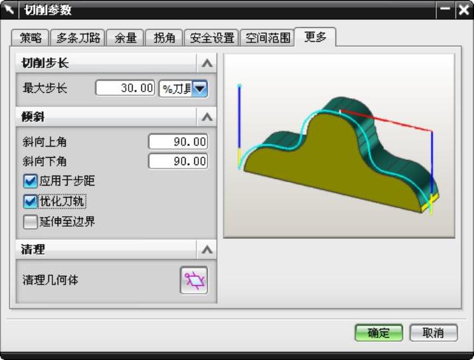Click the 斜向下角 value field

[178, 161]
